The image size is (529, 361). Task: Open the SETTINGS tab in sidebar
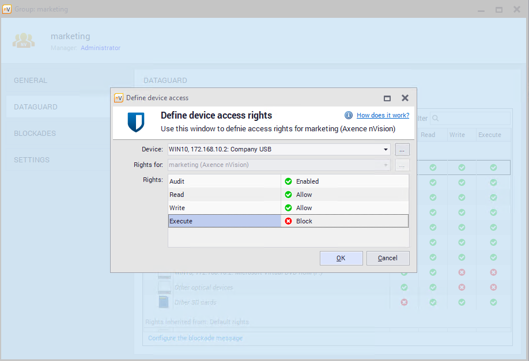[x=32, y=160]
